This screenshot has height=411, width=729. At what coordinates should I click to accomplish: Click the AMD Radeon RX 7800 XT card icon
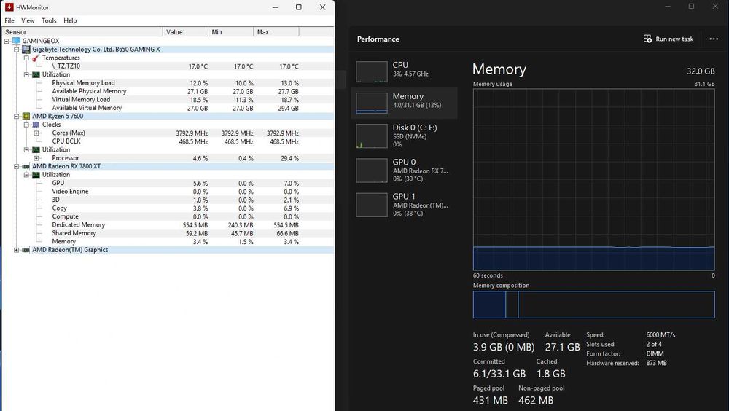coord(26,166)
